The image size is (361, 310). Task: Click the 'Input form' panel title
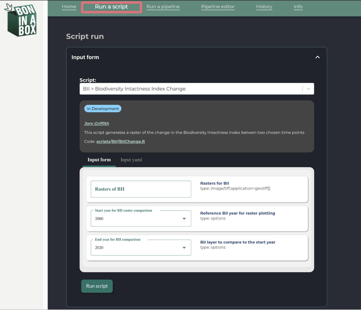(x=85, y=57)
